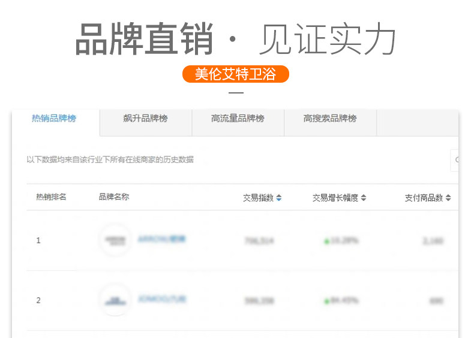Click the 支付商品数 column header text
The height and width of the screenshot is (338, 474).
tap(424, 198)
